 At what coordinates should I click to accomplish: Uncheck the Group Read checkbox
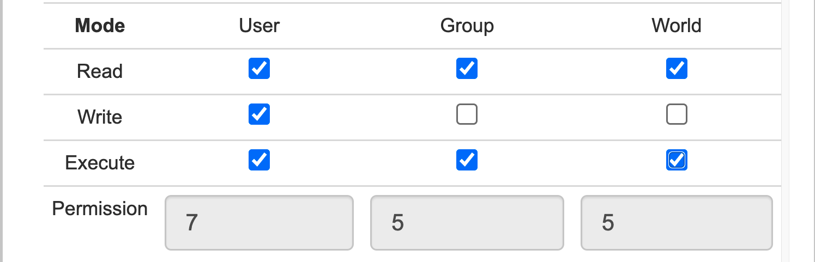467,69
